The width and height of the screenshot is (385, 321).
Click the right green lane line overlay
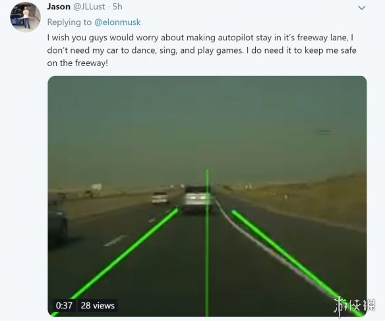298,263
